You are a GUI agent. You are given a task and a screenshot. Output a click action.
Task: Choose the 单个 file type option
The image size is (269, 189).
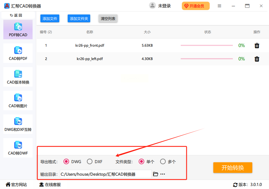coord(141,161)
